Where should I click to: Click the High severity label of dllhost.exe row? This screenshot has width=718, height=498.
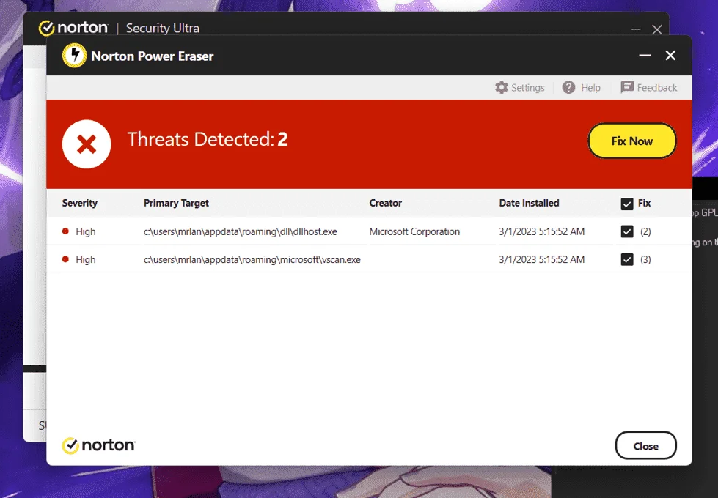86,231
